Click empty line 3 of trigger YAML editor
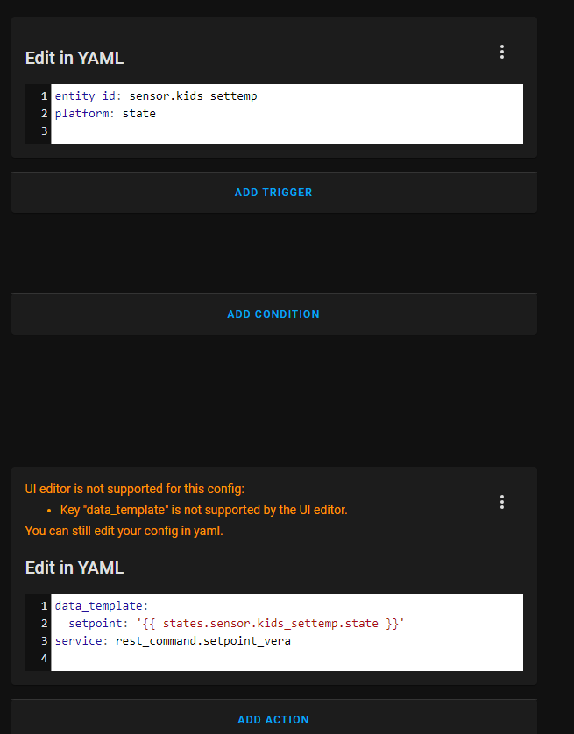The height and width of the screenshot is (734, 574). pos(287,131)
